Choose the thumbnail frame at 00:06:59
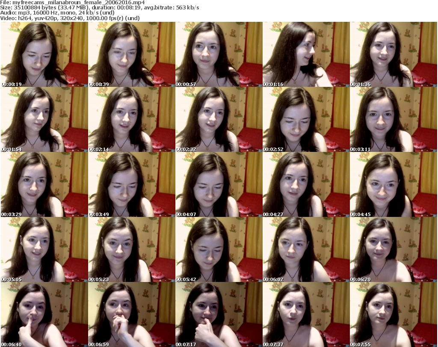The image size is (438, 347). pos(132,314)
